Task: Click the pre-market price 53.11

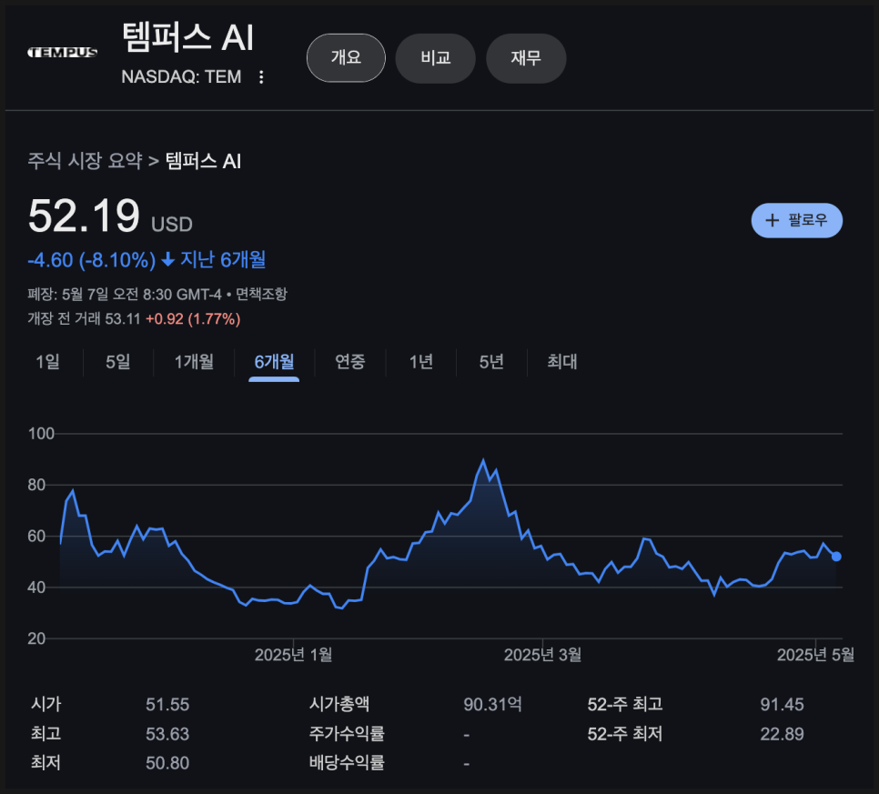Action: 123,319
